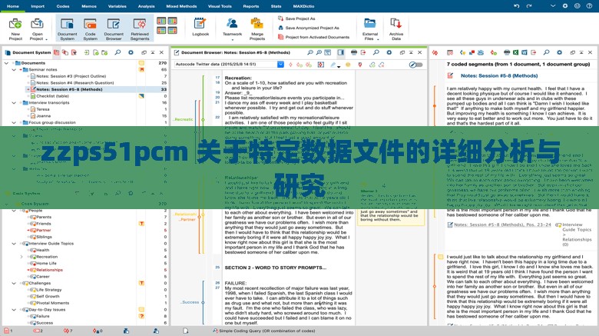
Task: Open the Mixed Methods tab
Action: [181, 6]
